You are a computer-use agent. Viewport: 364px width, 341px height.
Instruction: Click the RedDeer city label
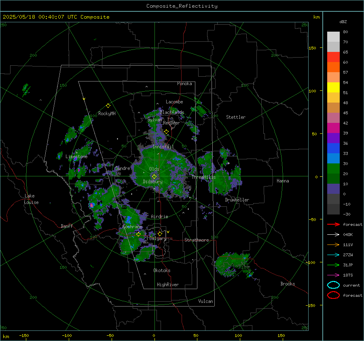point(171,123)
